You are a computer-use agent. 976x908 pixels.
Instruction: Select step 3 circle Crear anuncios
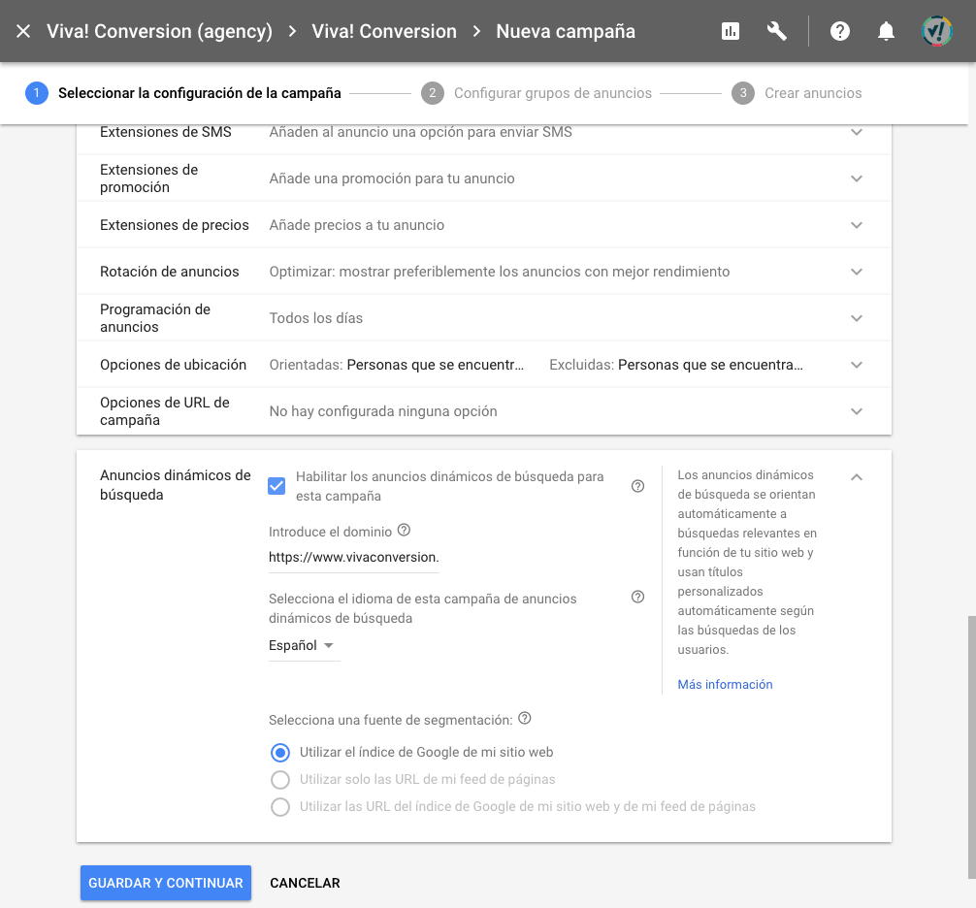pyautogui.click(x=742, y=93)
